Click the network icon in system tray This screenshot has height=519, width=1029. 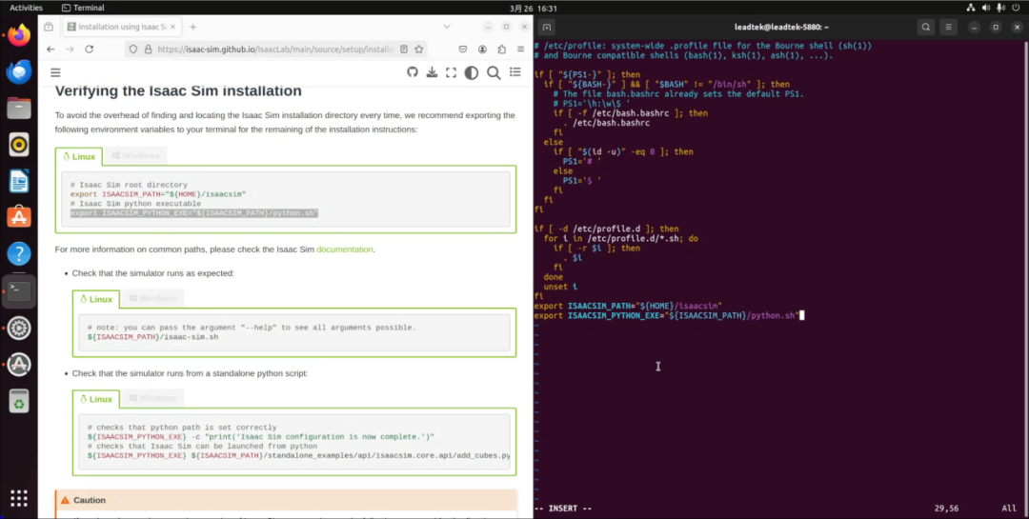click(x=971, y=8)
